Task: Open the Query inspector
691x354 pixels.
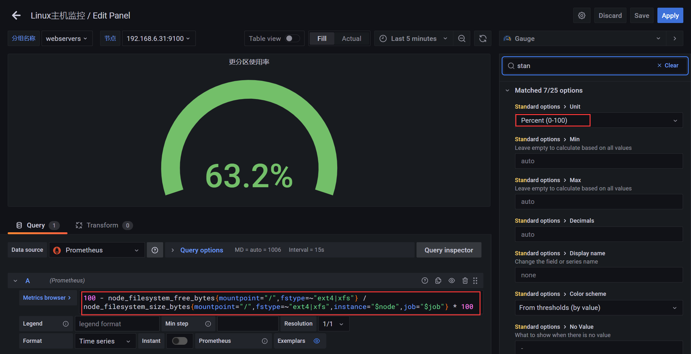Action: tap(449, 250)
